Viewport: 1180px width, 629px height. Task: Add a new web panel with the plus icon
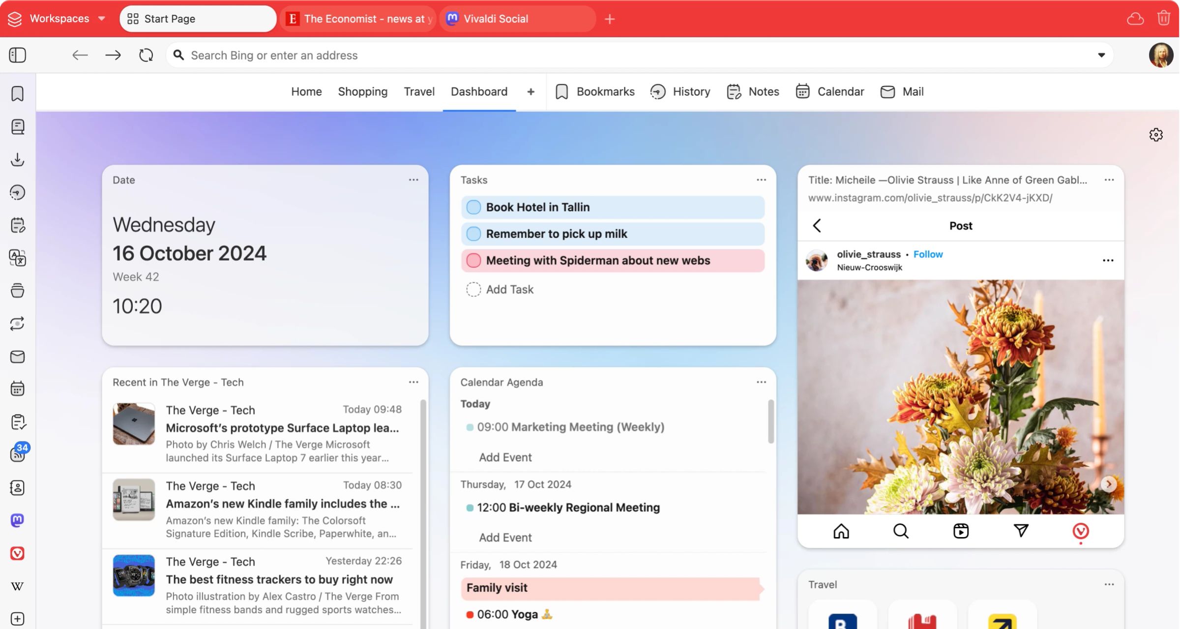[18, 618]
